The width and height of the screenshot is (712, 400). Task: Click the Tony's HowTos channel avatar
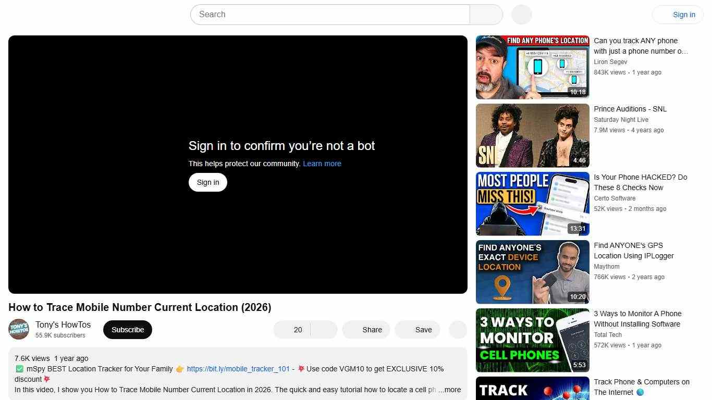click(19, 329)
